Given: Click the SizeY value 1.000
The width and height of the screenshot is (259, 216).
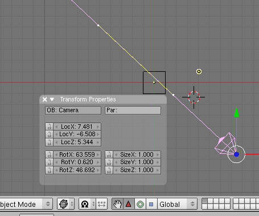Looking at the screenshot, I should [x=137, y=162].
